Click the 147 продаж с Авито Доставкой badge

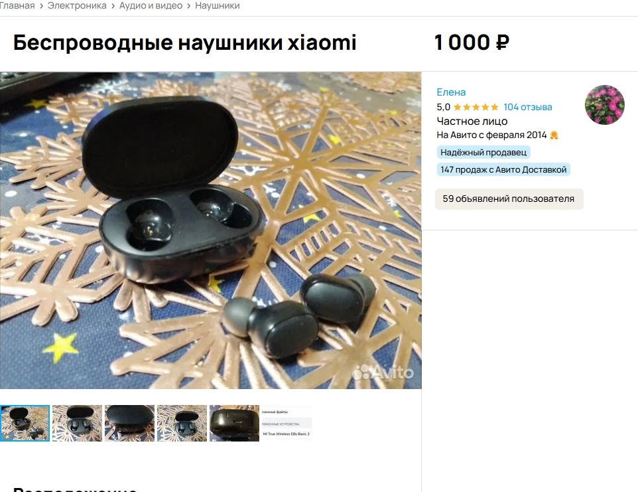(503, 169)
